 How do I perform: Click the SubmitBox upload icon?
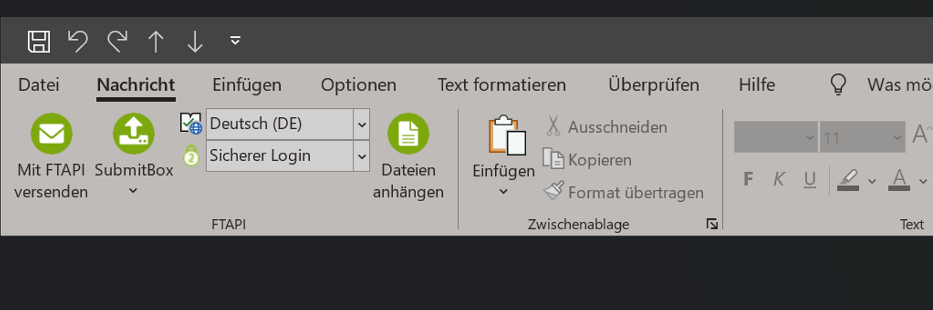click(x=134, y=134)
